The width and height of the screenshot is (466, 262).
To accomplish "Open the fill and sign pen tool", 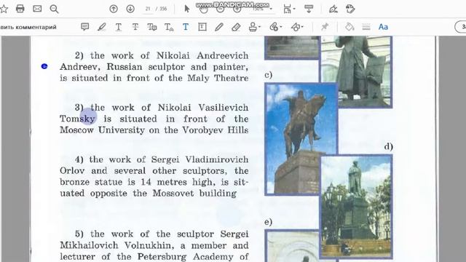I will point(333,9).
